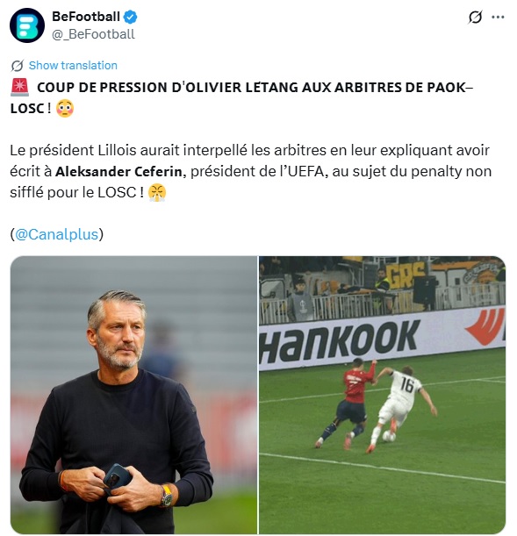Image resolution: width=517 pixels, height=536 pixels.
Task: Open the photo of the grey-haired man
Action: pyautogui.click(x=133, y=395)
